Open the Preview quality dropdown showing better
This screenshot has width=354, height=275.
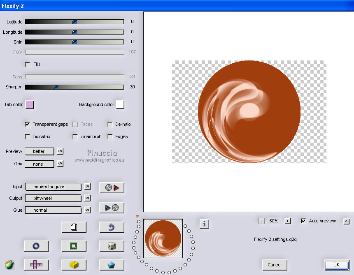pyautogui.click(x=40, y=151)
